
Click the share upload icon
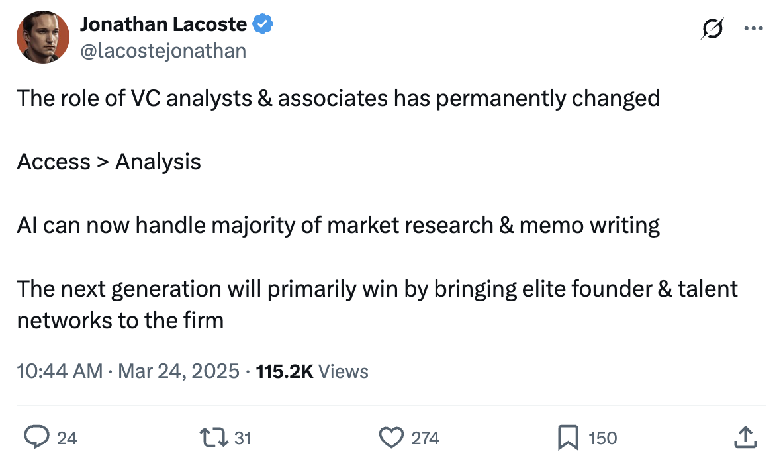pyautogui.click(x=745, y=437)
